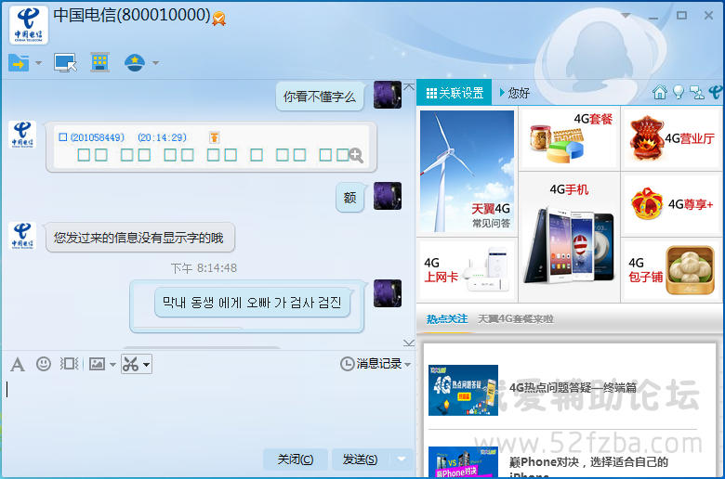Expand the screenshot options arrow
Screen dimensions: 725x479
tap(147, 365)
